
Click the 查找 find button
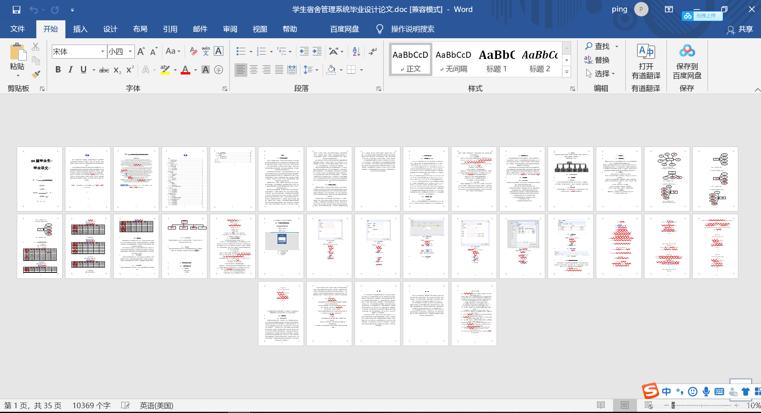(x=597, y=46)
